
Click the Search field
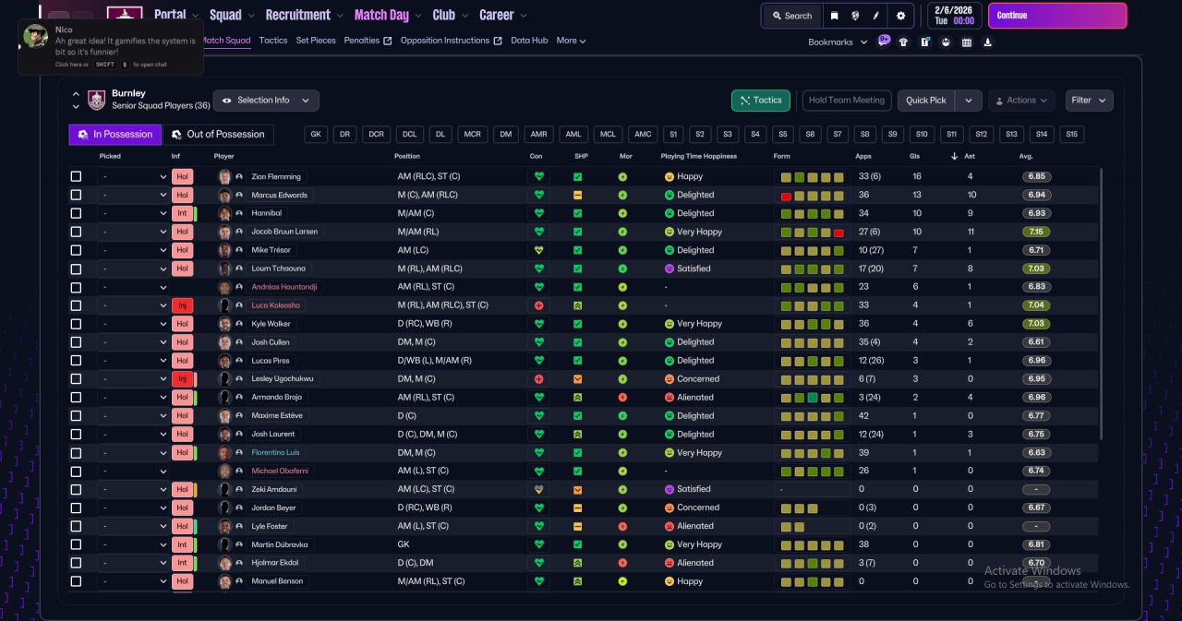(791, 16)
